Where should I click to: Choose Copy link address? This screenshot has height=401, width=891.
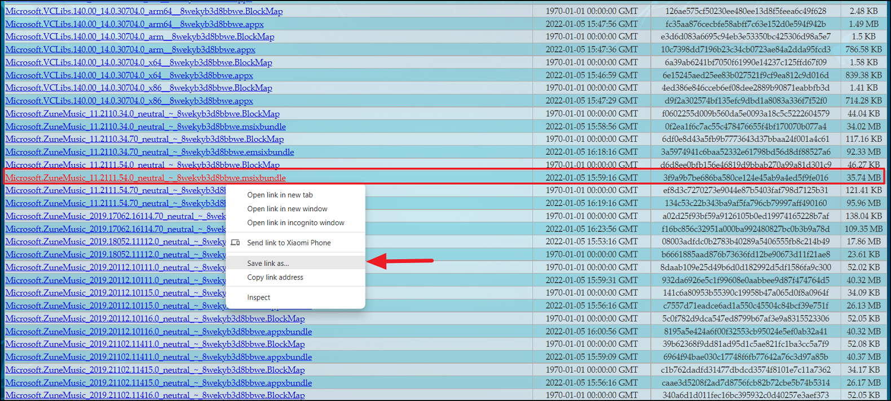click(x=275, y=277)
